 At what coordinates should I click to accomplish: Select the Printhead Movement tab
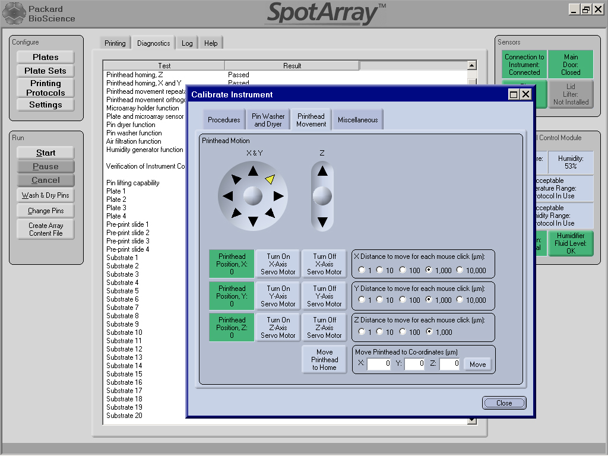(311, 119)
